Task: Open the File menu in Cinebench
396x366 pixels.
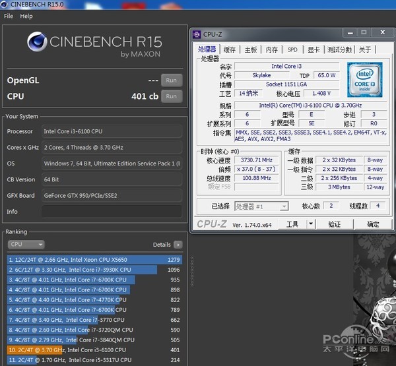Action: [x=9, y=16]
